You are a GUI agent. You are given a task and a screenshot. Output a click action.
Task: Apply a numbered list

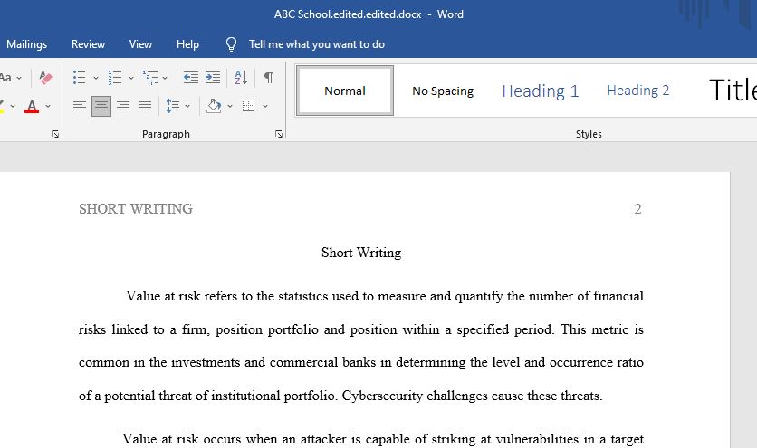point(114,77)
